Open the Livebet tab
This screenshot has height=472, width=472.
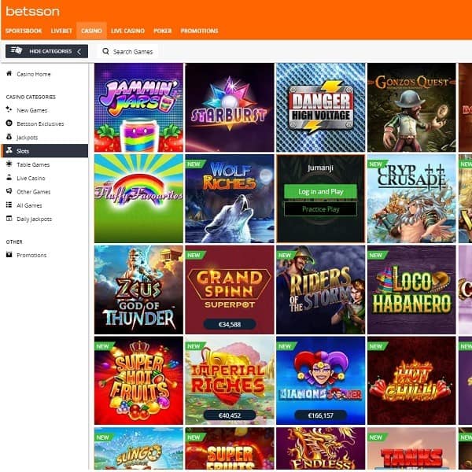tap(61, 31)
